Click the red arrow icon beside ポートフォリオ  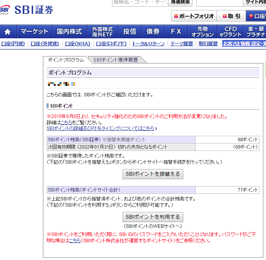tap(176, 16)
